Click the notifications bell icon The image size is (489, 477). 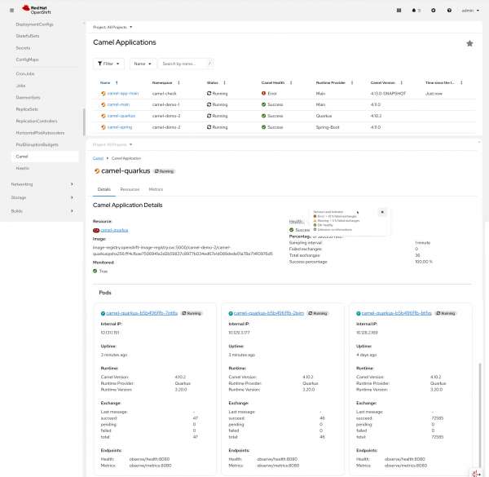pos(416,11)
